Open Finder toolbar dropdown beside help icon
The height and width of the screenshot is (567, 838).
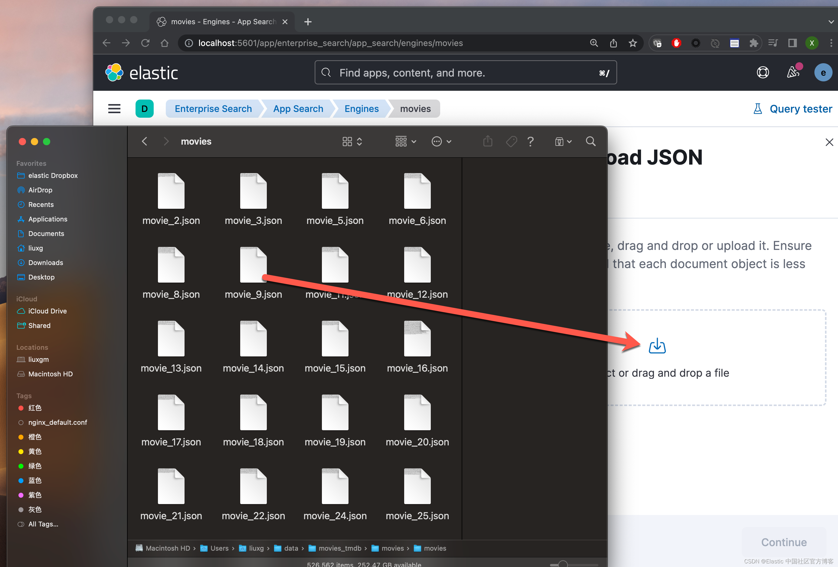563,141
